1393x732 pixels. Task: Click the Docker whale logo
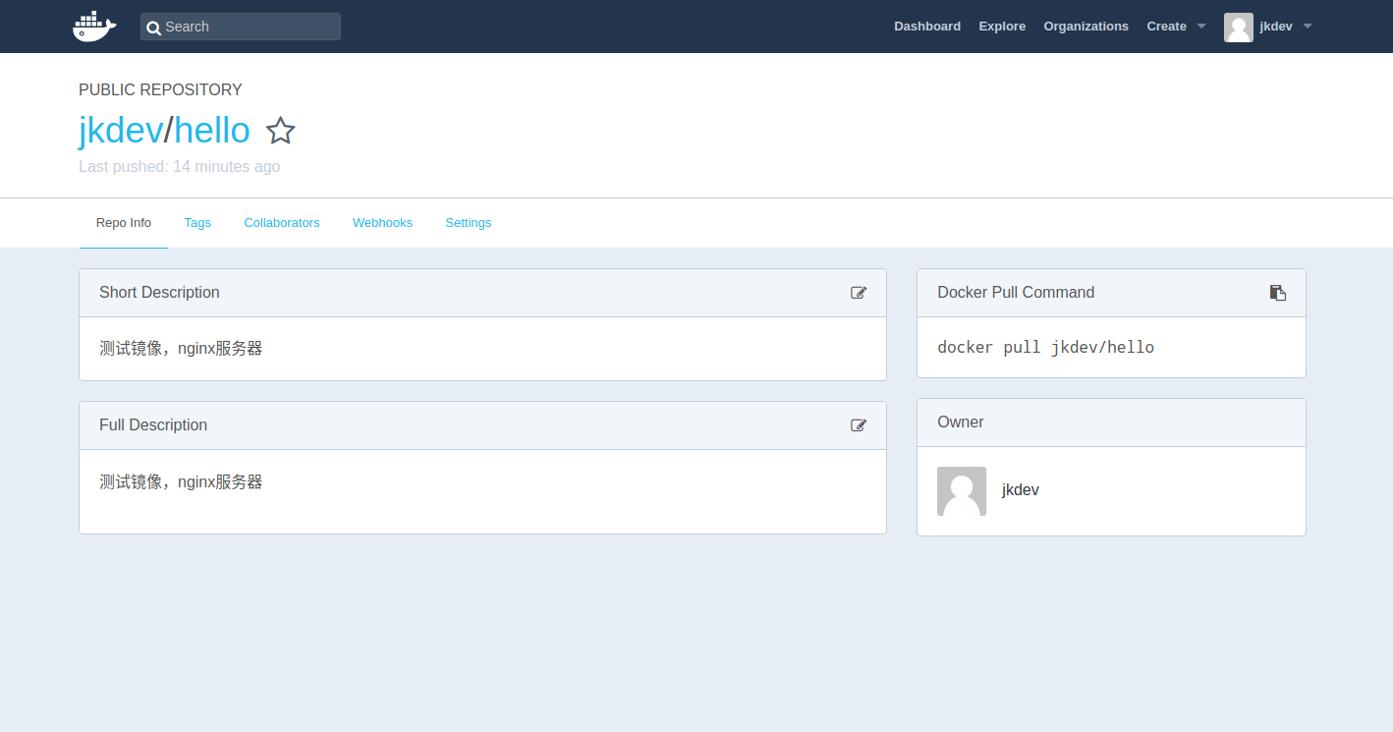click(94, 27)
